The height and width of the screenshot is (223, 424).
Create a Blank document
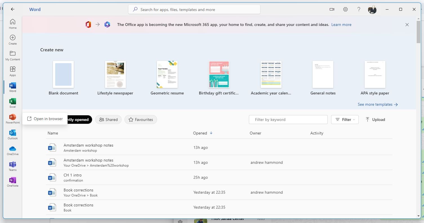(63, 78)
